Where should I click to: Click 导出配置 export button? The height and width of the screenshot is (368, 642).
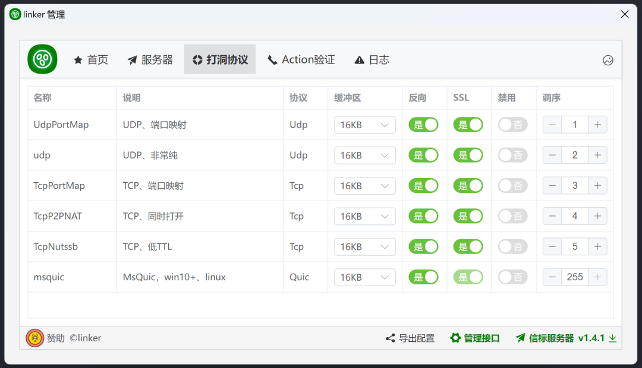click(x=410, y=338)
